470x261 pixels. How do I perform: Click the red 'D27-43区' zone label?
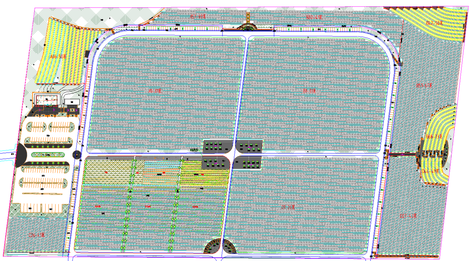pos(408,216)
